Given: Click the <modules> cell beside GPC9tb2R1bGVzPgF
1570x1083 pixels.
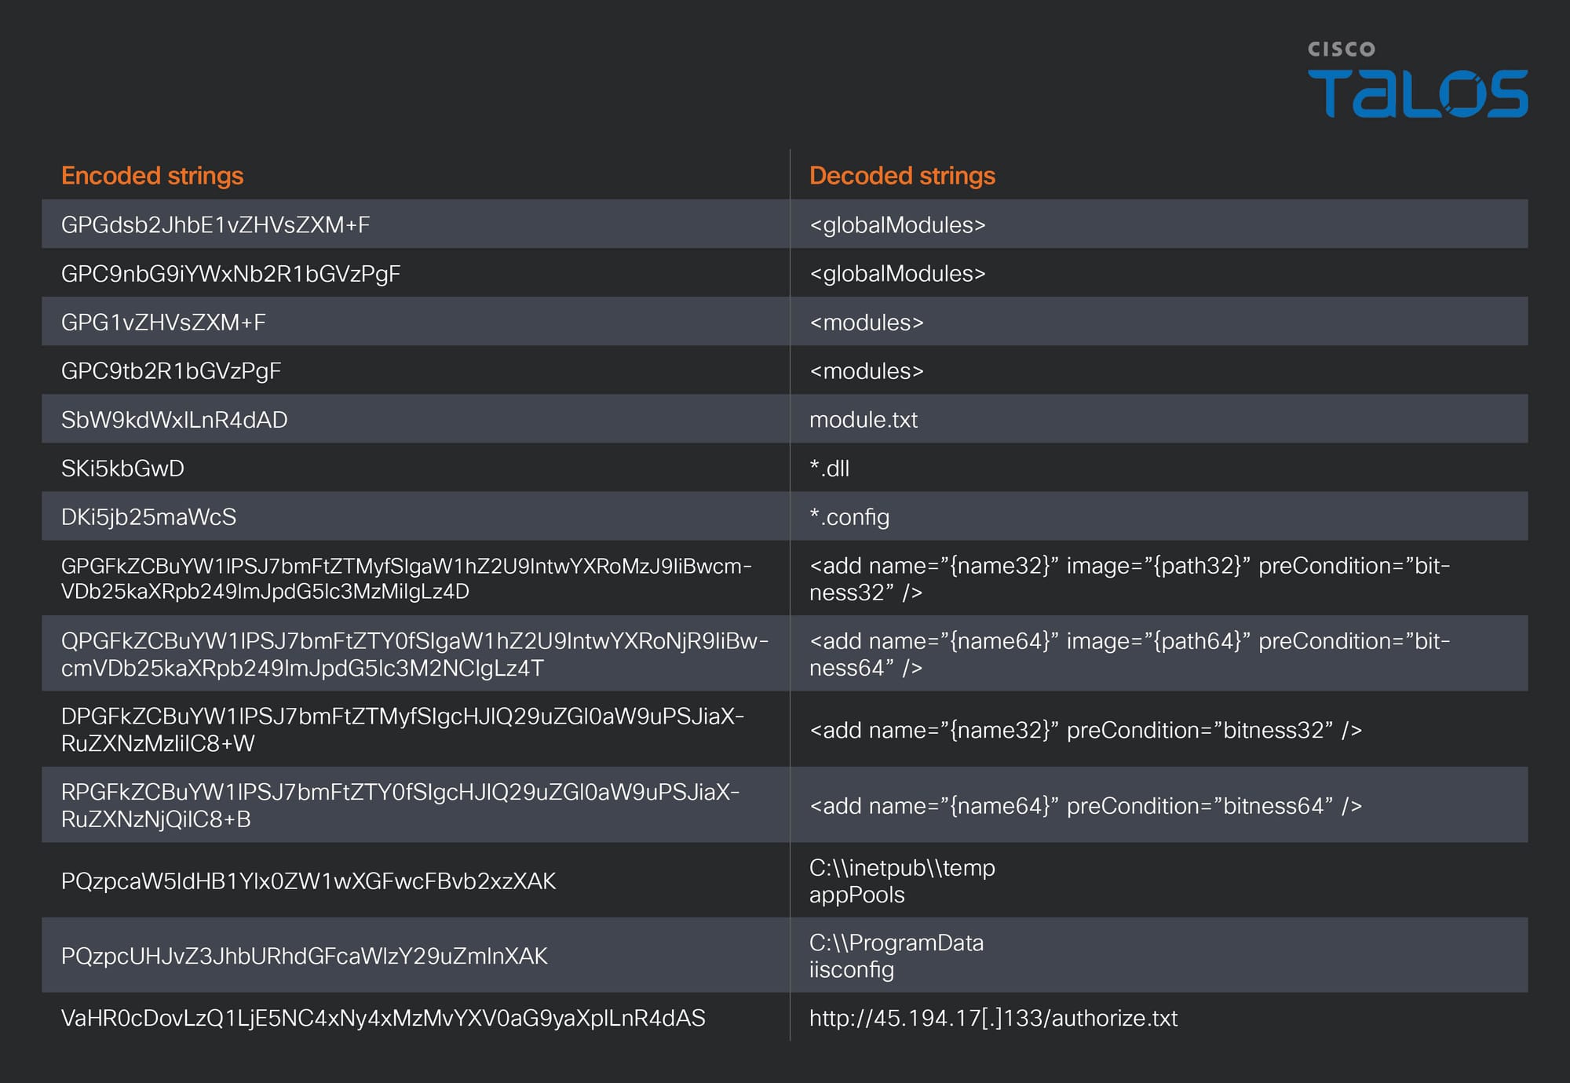Looking at the screenshot, I should coord(867,371).
